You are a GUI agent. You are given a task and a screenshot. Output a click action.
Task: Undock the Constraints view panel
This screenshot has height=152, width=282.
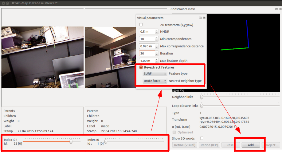click(276, 9)
